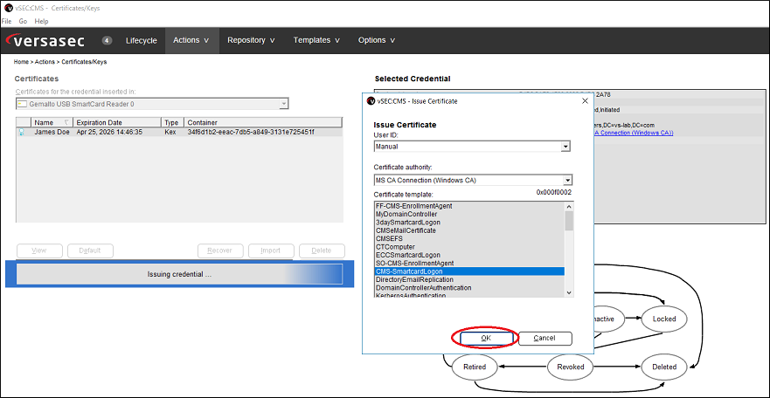
Task: Select DomainControllerAuthentication template
Action: click(x=469, y=288)
